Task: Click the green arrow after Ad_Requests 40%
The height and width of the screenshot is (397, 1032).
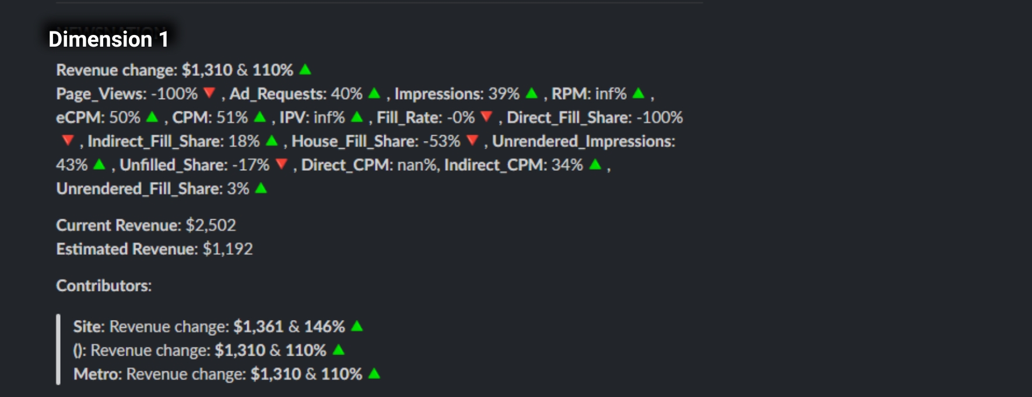Action: point(374,93)
